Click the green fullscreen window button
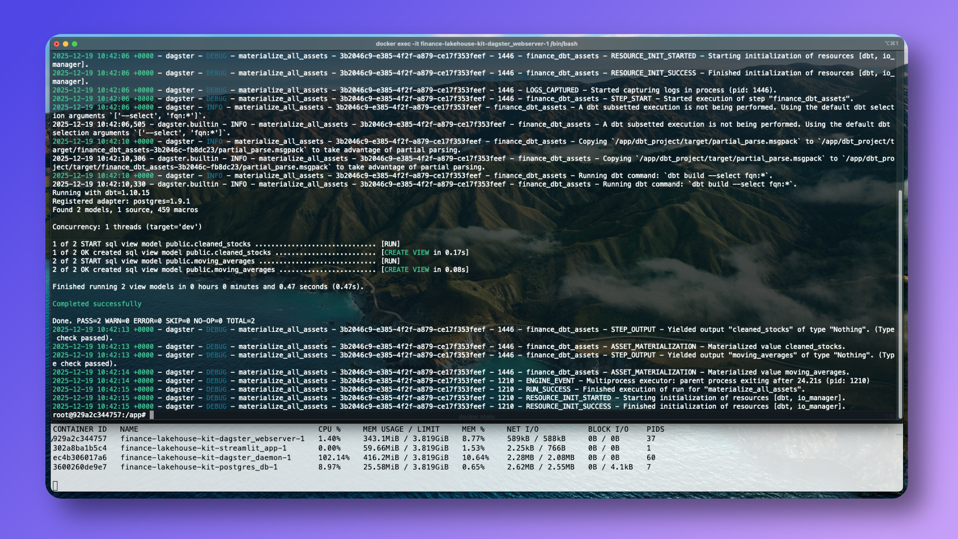Viewport: 958px width, 539px height. coord(74,44)
